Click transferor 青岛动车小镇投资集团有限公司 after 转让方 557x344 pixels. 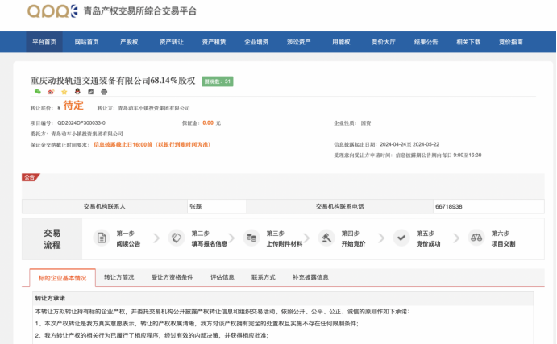(x=154, y=108)
